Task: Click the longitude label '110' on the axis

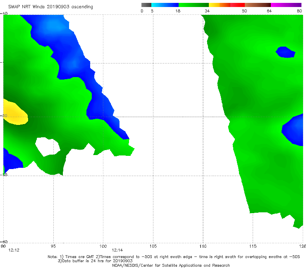Action: pyautogui.click(x=203, y=246)
